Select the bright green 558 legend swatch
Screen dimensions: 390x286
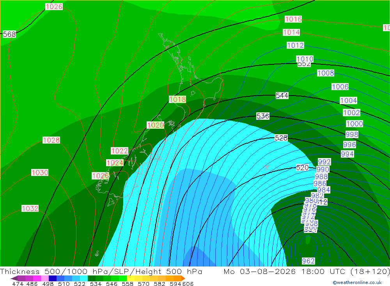123,278
